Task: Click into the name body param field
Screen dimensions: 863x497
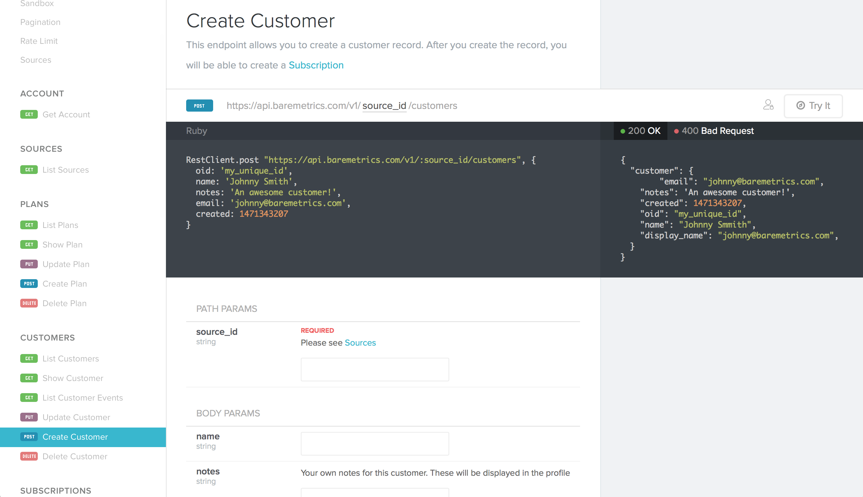Action: [x=374, y=444]
